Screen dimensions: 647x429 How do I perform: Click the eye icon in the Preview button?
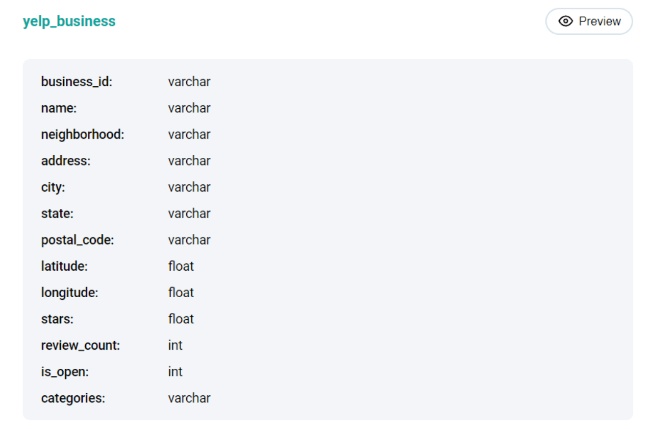566,21
